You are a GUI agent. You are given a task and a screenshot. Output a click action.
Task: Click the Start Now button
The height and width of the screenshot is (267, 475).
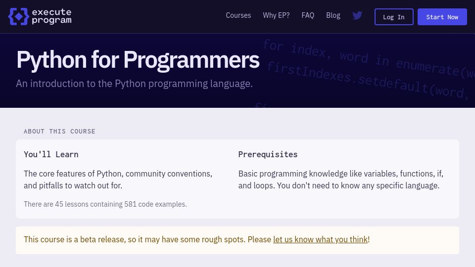[442, 17]
